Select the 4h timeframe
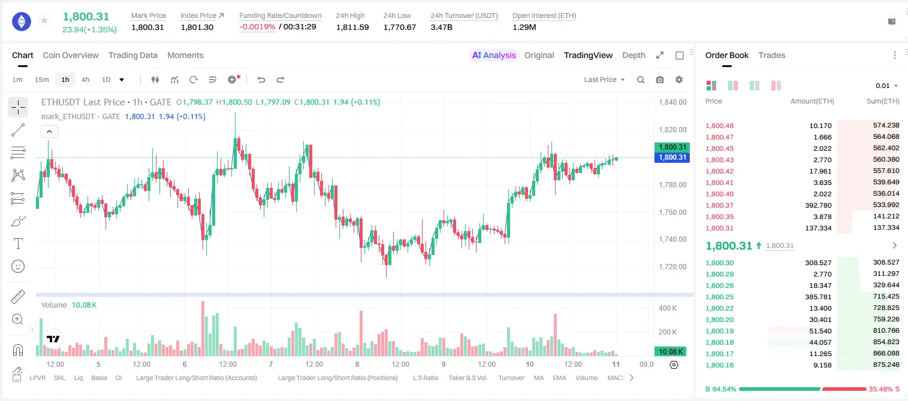The image size is (908, 401). click(85, 80)
